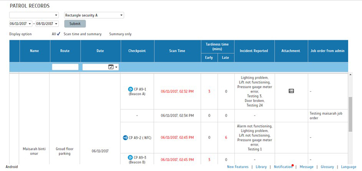Click the Late tardiness sub-header

coord(225,58)
